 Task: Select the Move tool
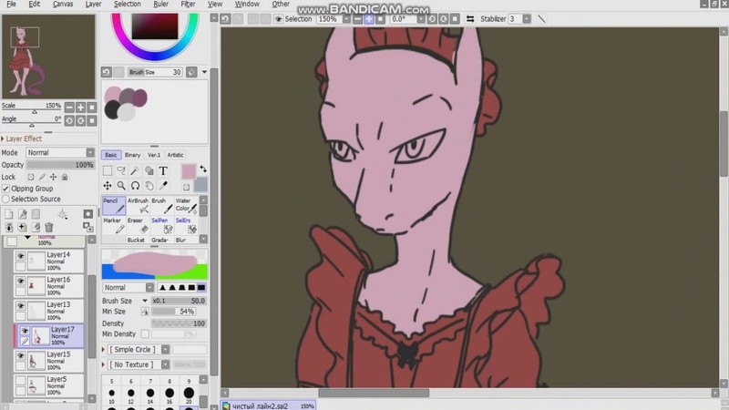pyautogui.click(x=108, y=186)
